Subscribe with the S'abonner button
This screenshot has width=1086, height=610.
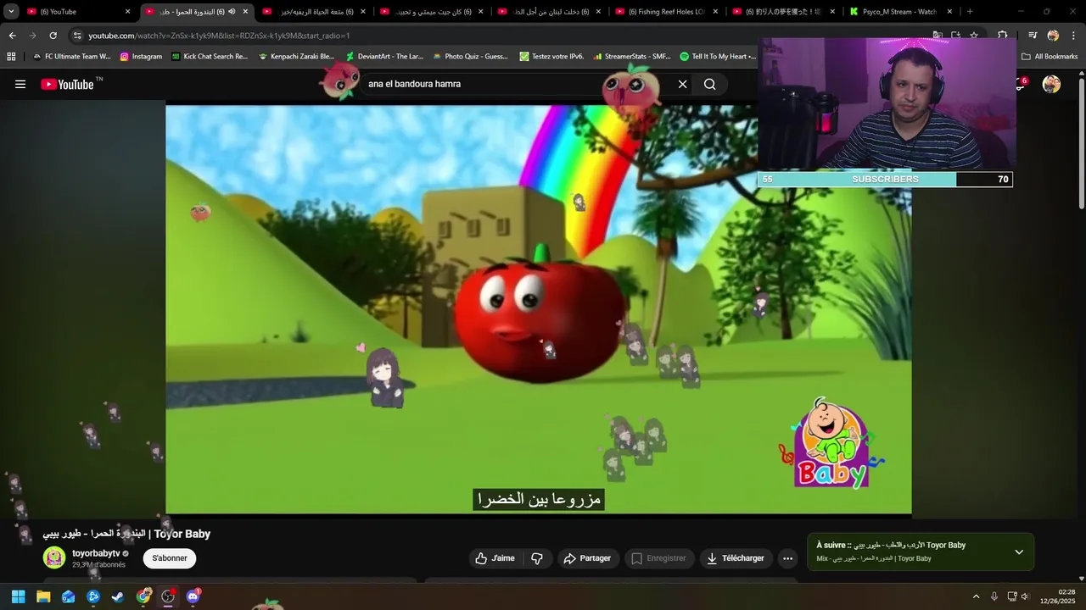pyautogui.click(x=170, y=558)
